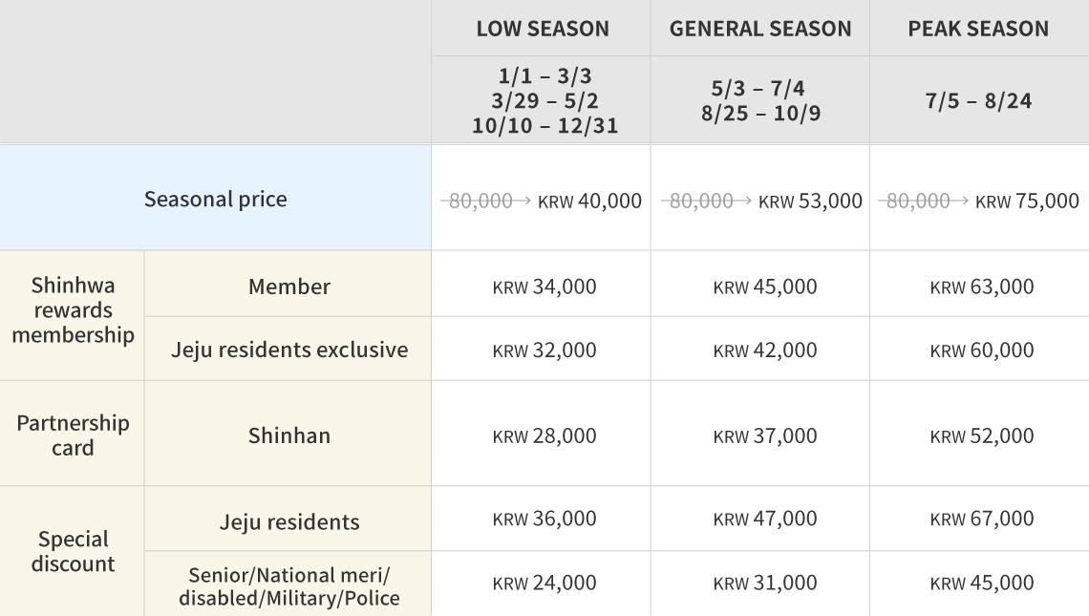Click the PEAK SEASON column header
1089x616 pixels.
[x=978, y=29]
